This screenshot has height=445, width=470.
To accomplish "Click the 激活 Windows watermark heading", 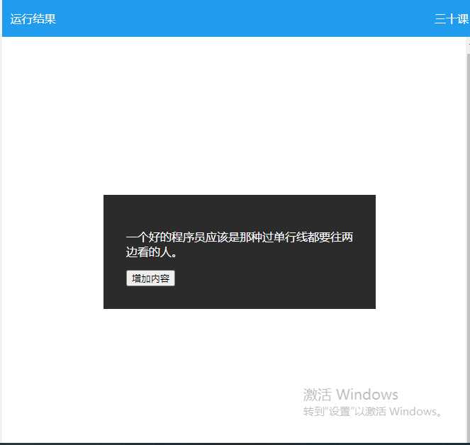I will click(350, 395).
